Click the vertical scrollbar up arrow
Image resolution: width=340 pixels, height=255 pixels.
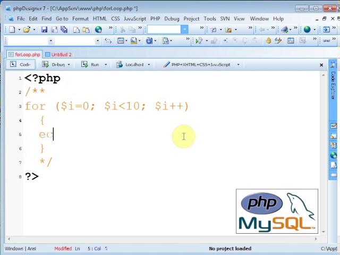coord(324,75)
